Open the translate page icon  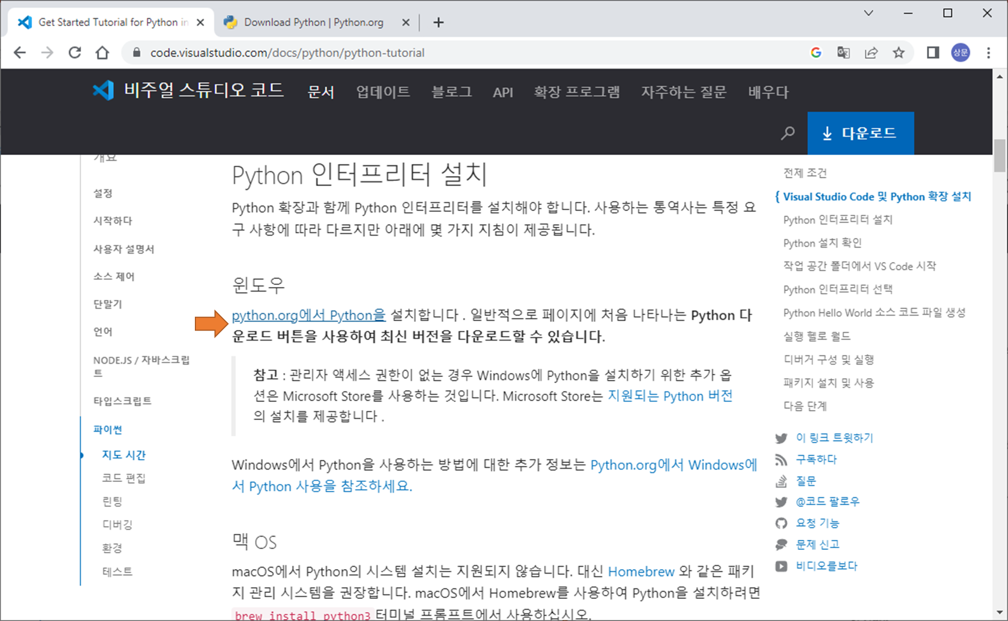click(843, 52)
